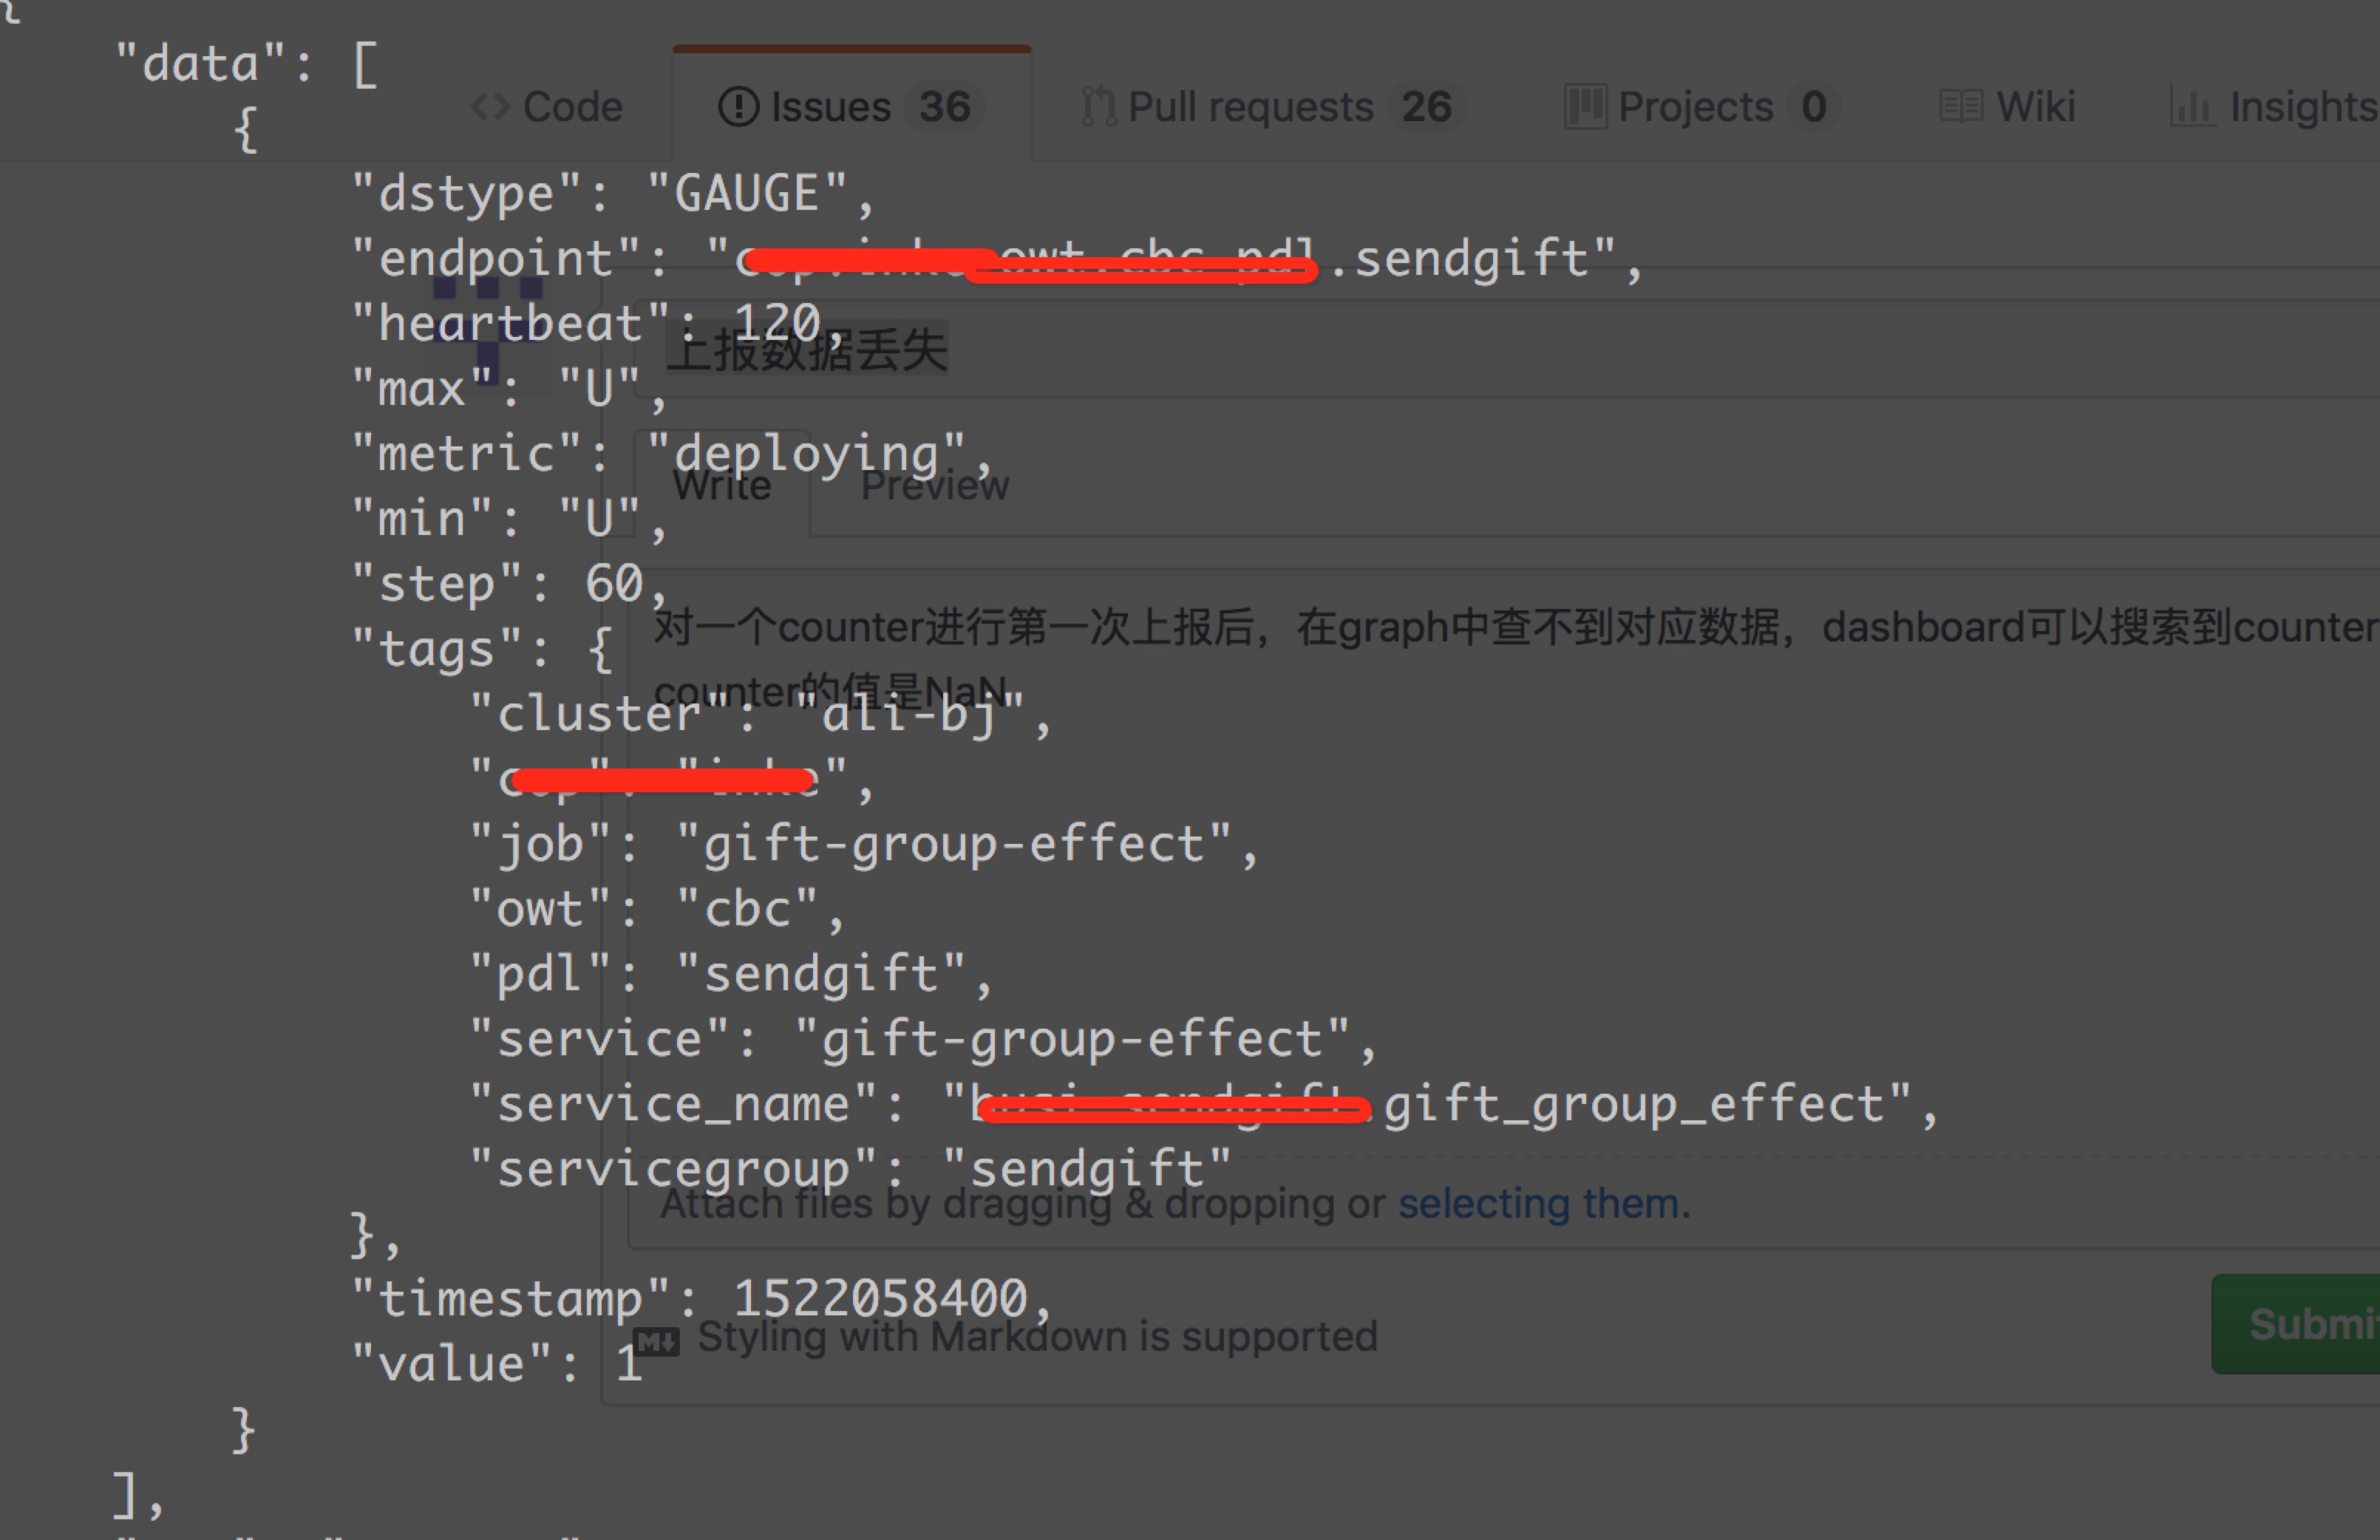Click the 'selecting them' attach files link

tap(1538, 1204)
